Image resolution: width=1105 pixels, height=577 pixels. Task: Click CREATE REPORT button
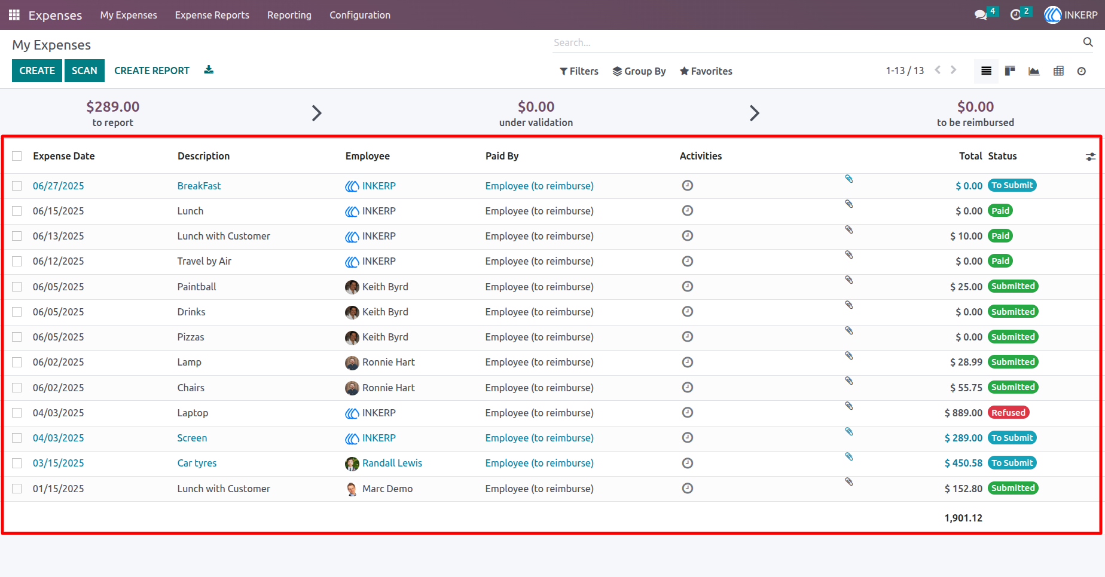point(152,70)
